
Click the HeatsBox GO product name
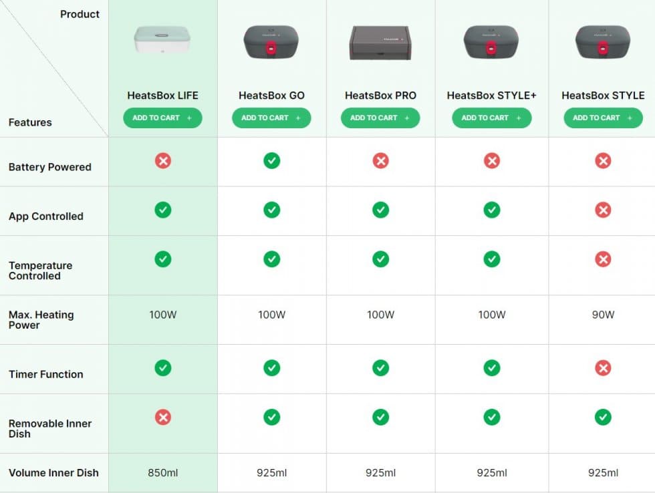point(271,96)
